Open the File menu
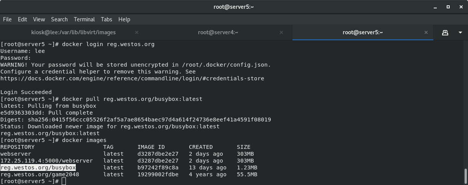Viewport: 468px width, 185px height. [7, 19]
